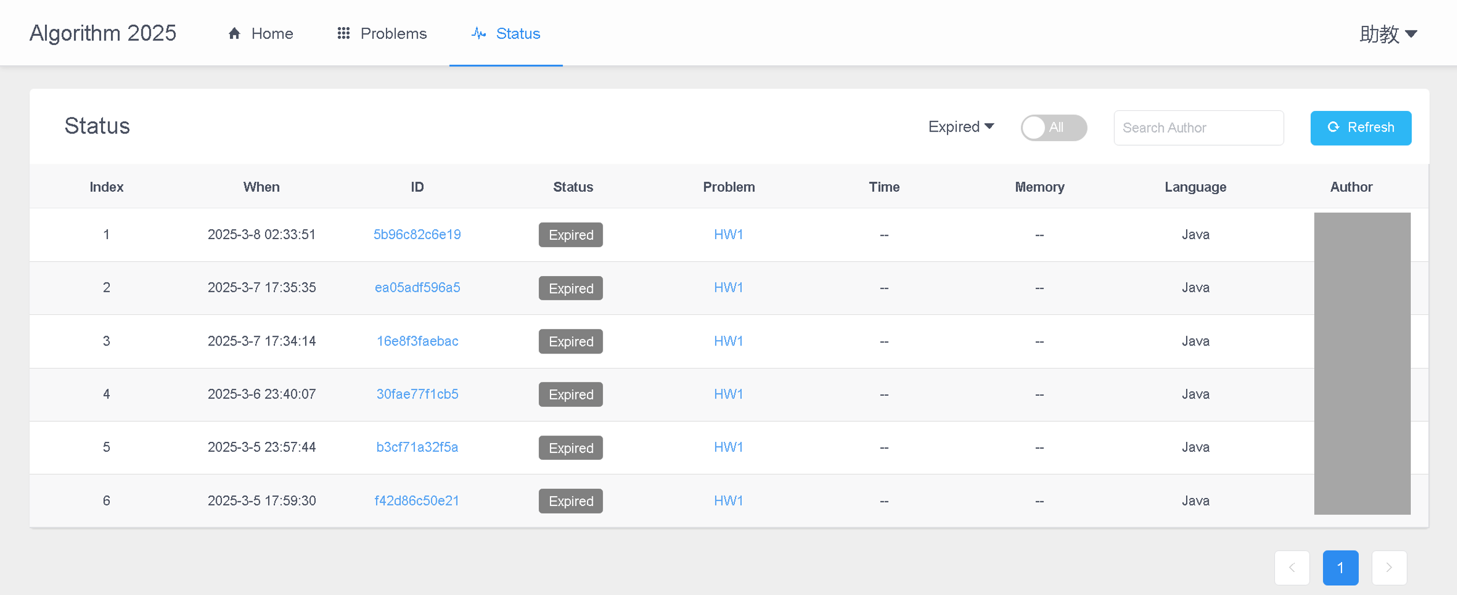Click timestamp 2025-3-5 23:57:44
The width and height of the screenshot is (1457, 595).
pyautogui.click(x=262, y=447)
